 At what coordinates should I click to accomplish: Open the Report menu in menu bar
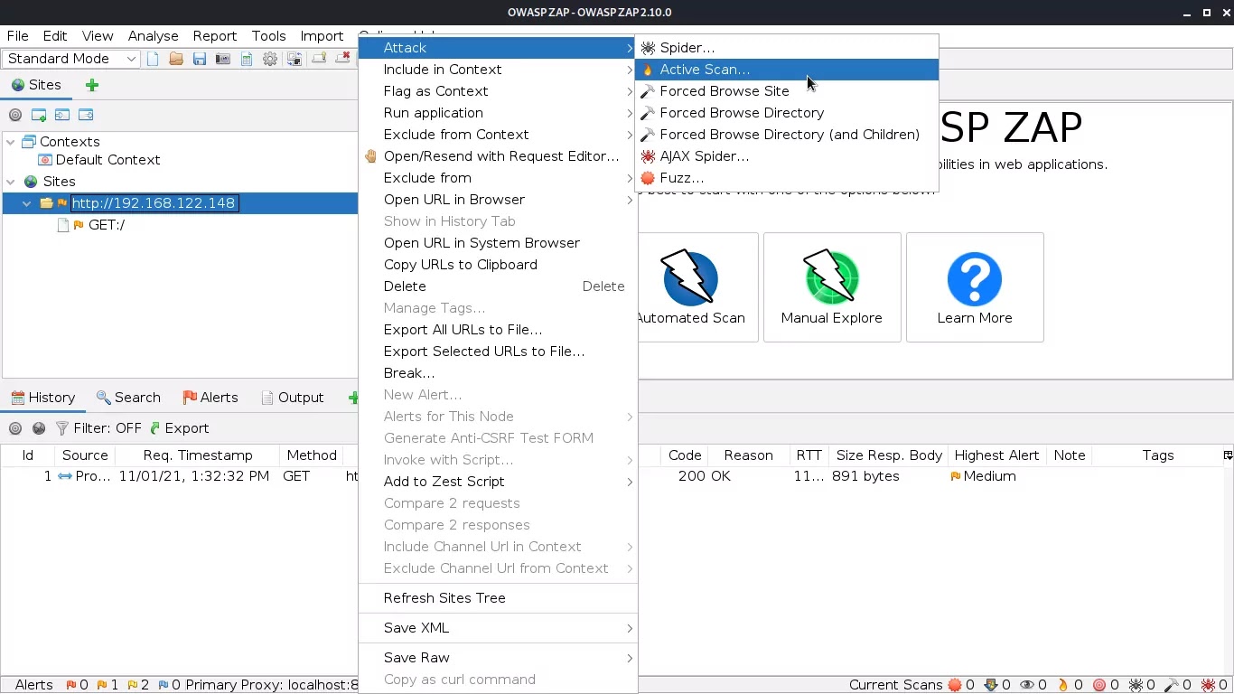(x=215, y=36)
